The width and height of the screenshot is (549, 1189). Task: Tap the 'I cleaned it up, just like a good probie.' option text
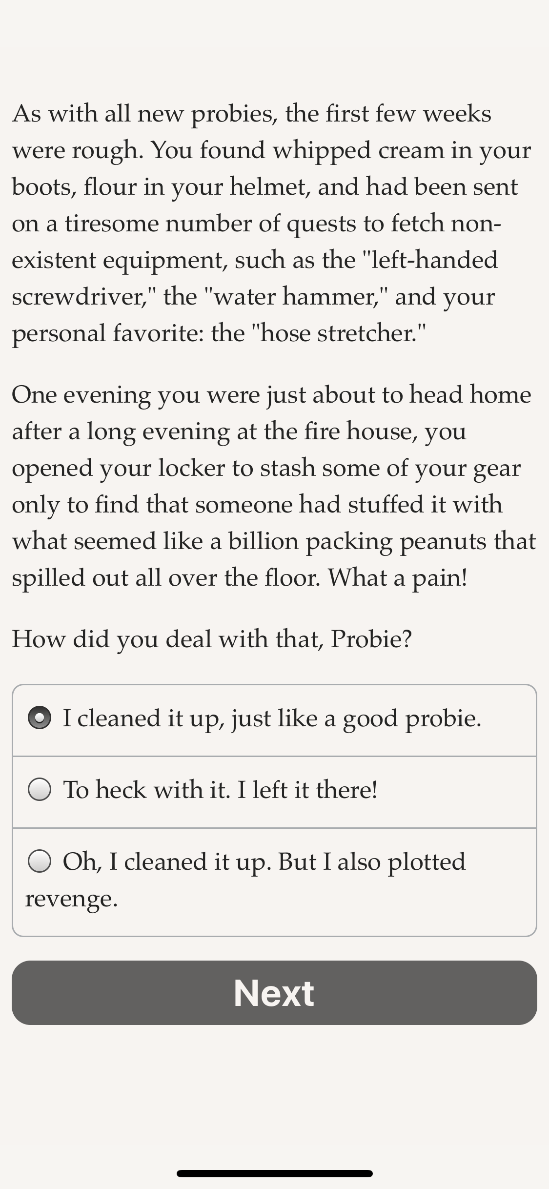tap(272, 718)
